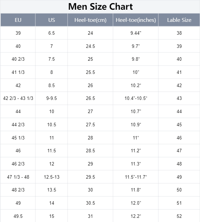Screen dimensions: 200x222
Task: Select the 11.5"-11.7" inches cell
Action: (136, 177)
